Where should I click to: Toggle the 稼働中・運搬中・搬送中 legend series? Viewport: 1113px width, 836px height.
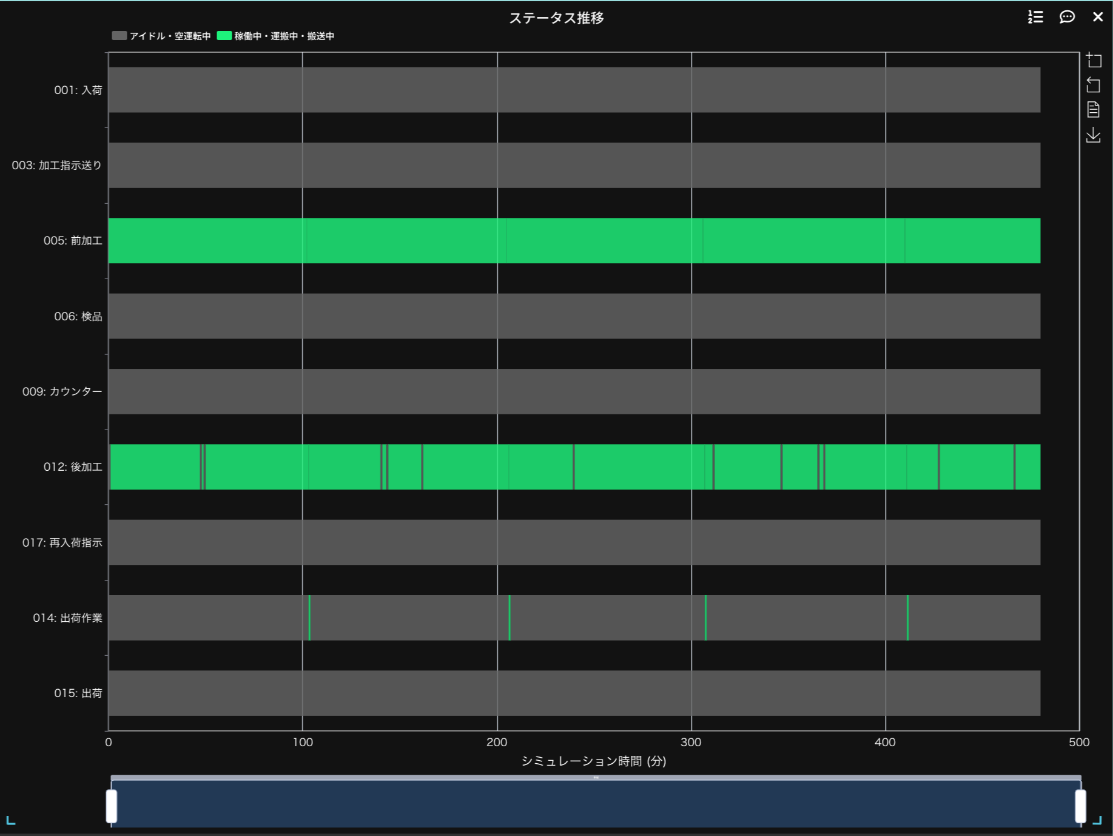point(284,36)
